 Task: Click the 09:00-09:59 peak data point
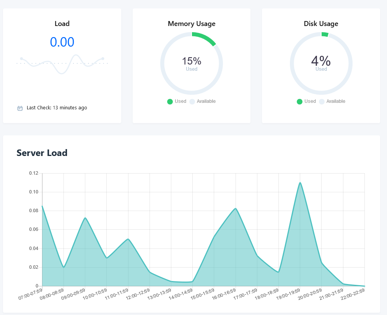85,218
